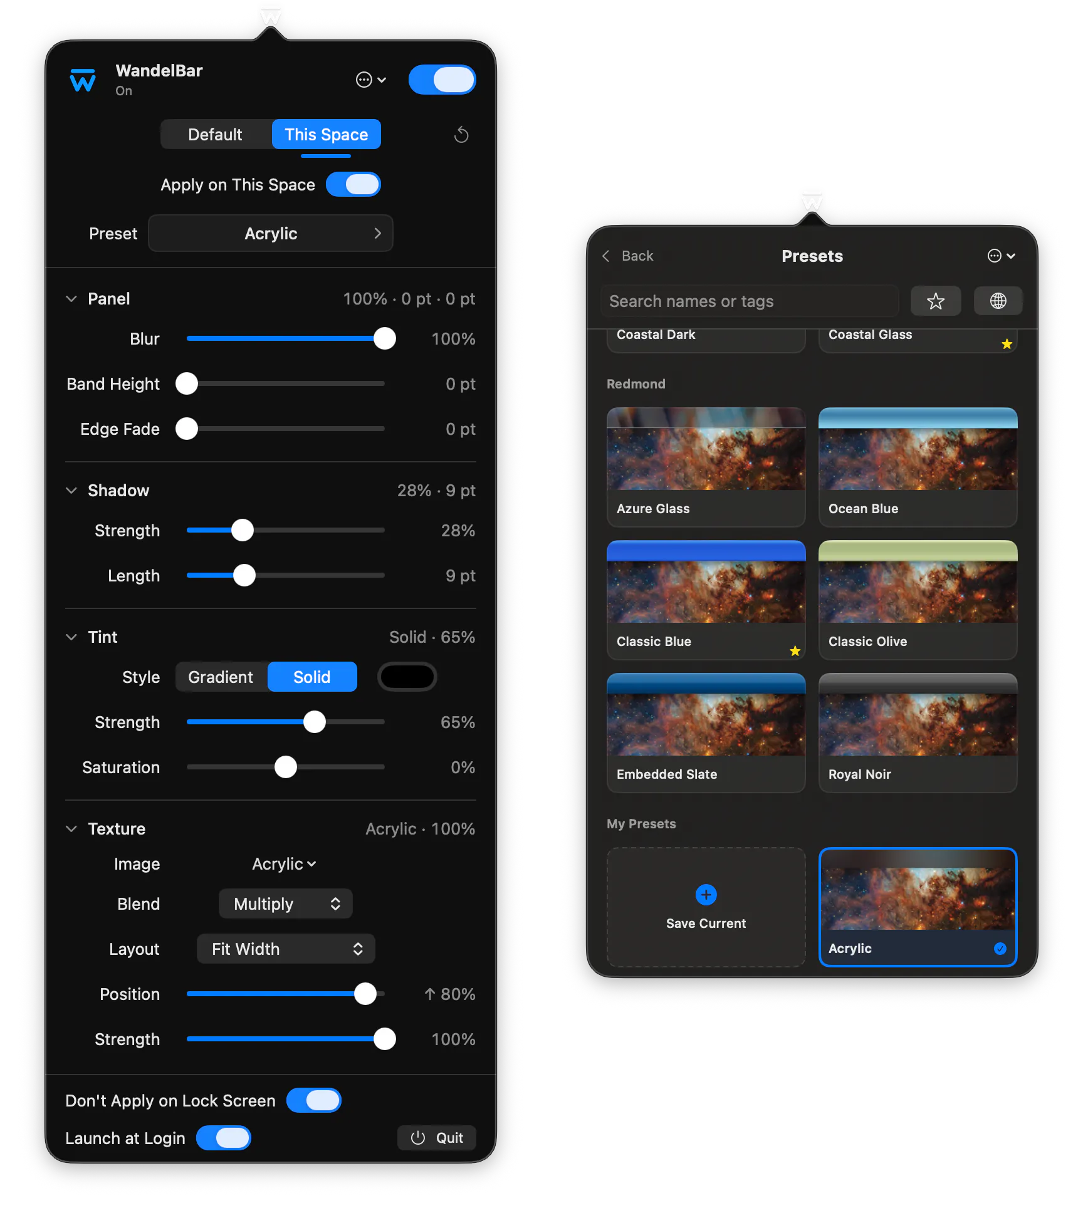Select the Coastal Glass preset
1083x1213 pixels.
click(x=918, y=340)
